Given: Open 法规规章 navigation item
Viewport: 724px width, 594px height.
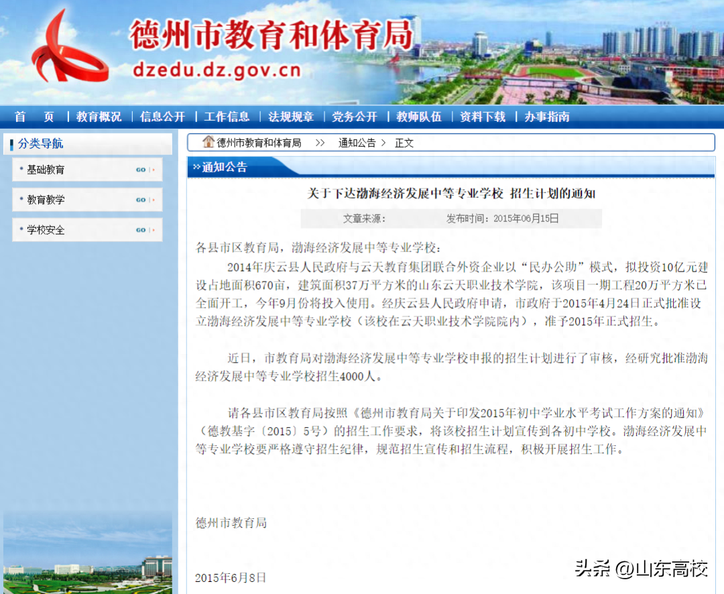Looking at the screenshot, I should [291, 117].
